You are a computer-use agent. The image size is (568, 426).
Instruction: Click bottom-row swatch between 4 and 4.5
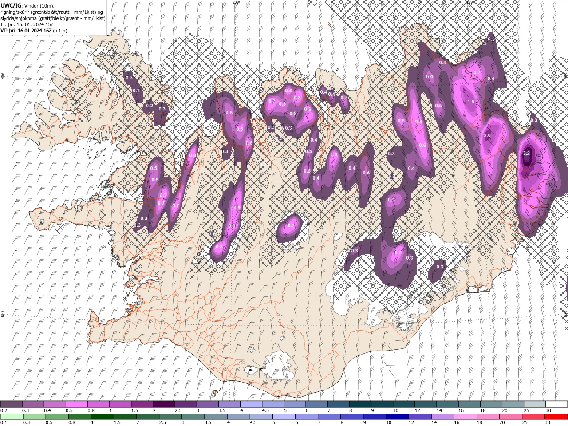click(x=239, y=417)
